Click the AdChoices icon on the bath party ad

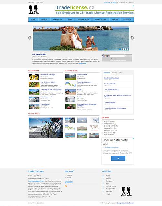[133, 138]
